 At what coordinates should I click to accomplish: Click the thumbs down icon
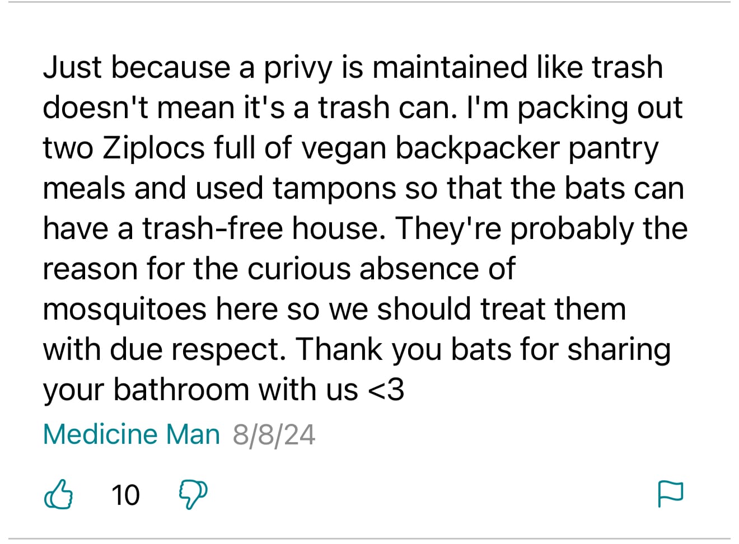click(193, 495)
